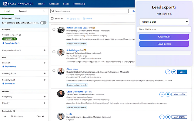
Task: Click LinkedIn badge next to Rafael Sánchez Loza
Action: 94,28
